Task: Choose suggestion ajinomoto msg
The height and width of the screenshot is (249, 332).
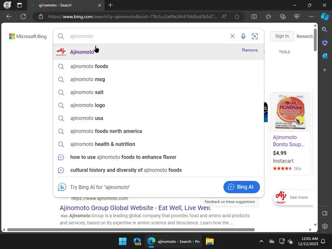Action: (x=158, y=79)
